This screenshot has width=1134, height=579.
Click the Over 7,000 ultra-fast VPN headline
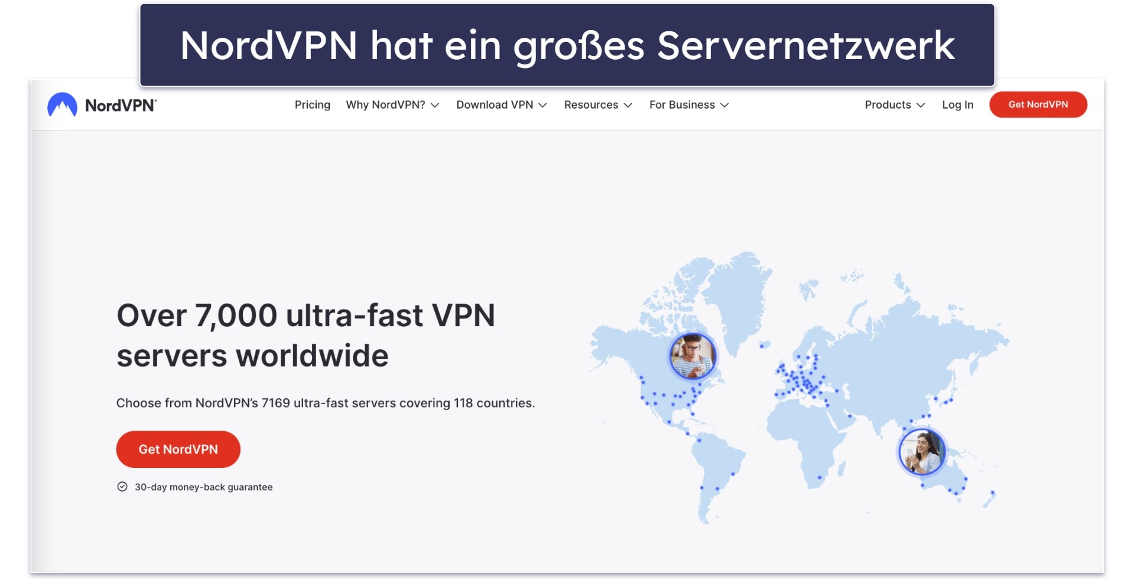pos(306,335)
